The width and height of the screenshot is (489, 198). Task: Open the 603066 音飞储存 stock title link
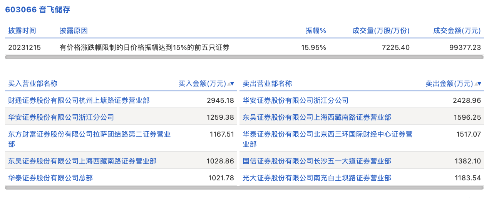pos(37,10)
